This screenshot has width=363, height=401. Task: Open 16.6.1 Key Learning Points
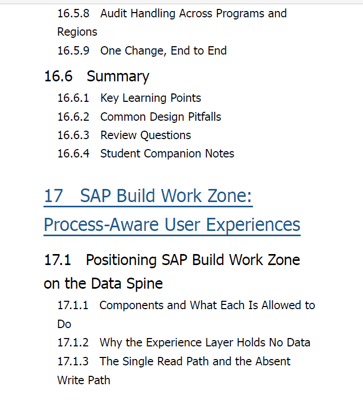point(129,98)
